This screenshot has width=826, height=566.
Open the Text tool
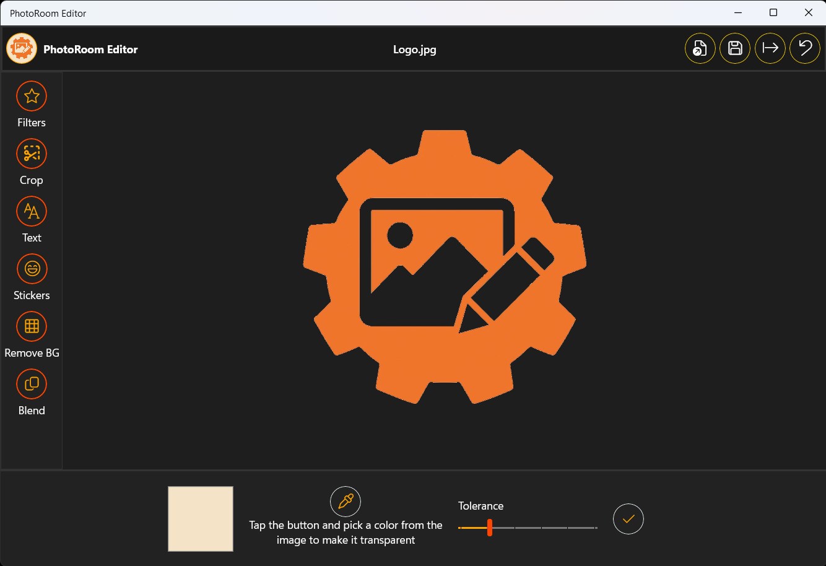(32, 211)
